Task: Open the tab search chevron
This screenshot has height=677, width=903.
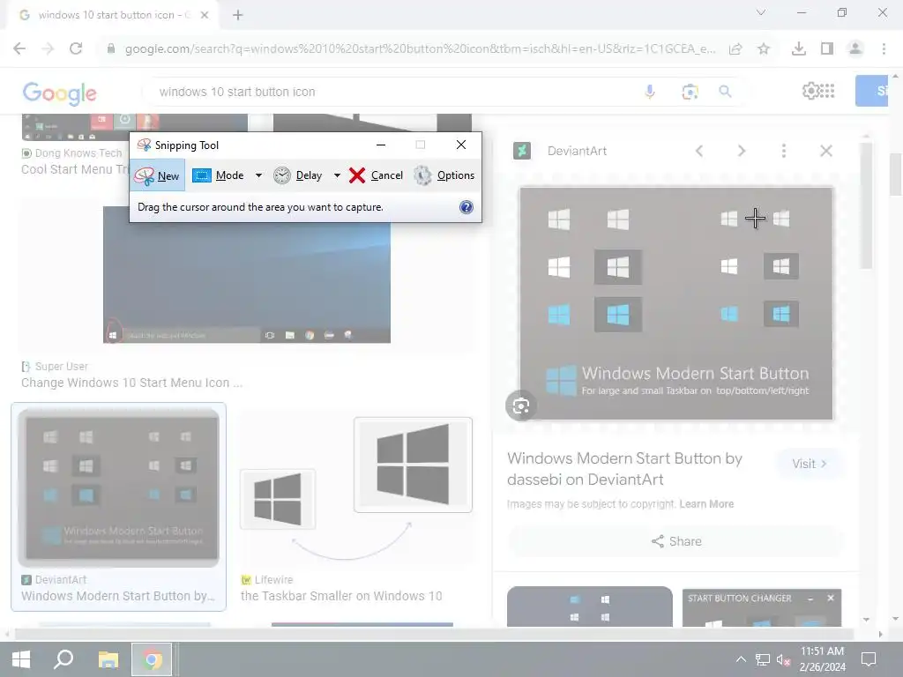Action: (x=761, y=12)
